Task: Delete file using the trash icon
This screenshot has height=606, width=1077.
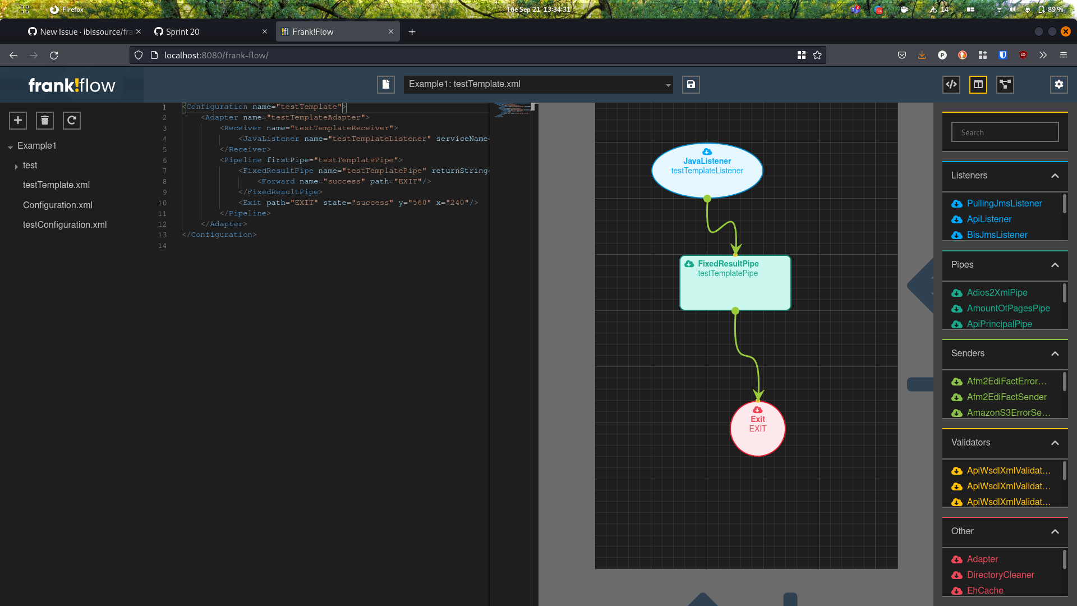Action: pos(44,120)
